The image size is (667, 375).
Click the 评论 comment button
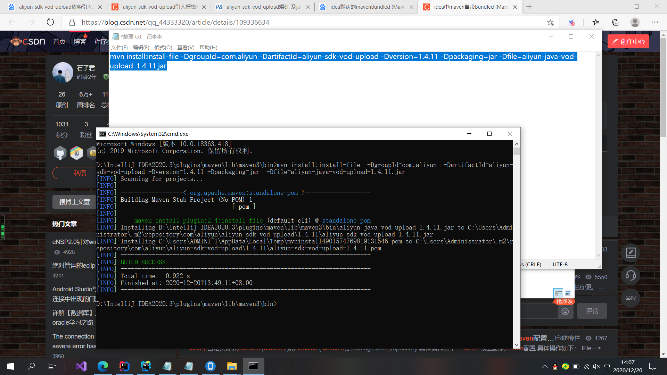(x=592, y=311)
